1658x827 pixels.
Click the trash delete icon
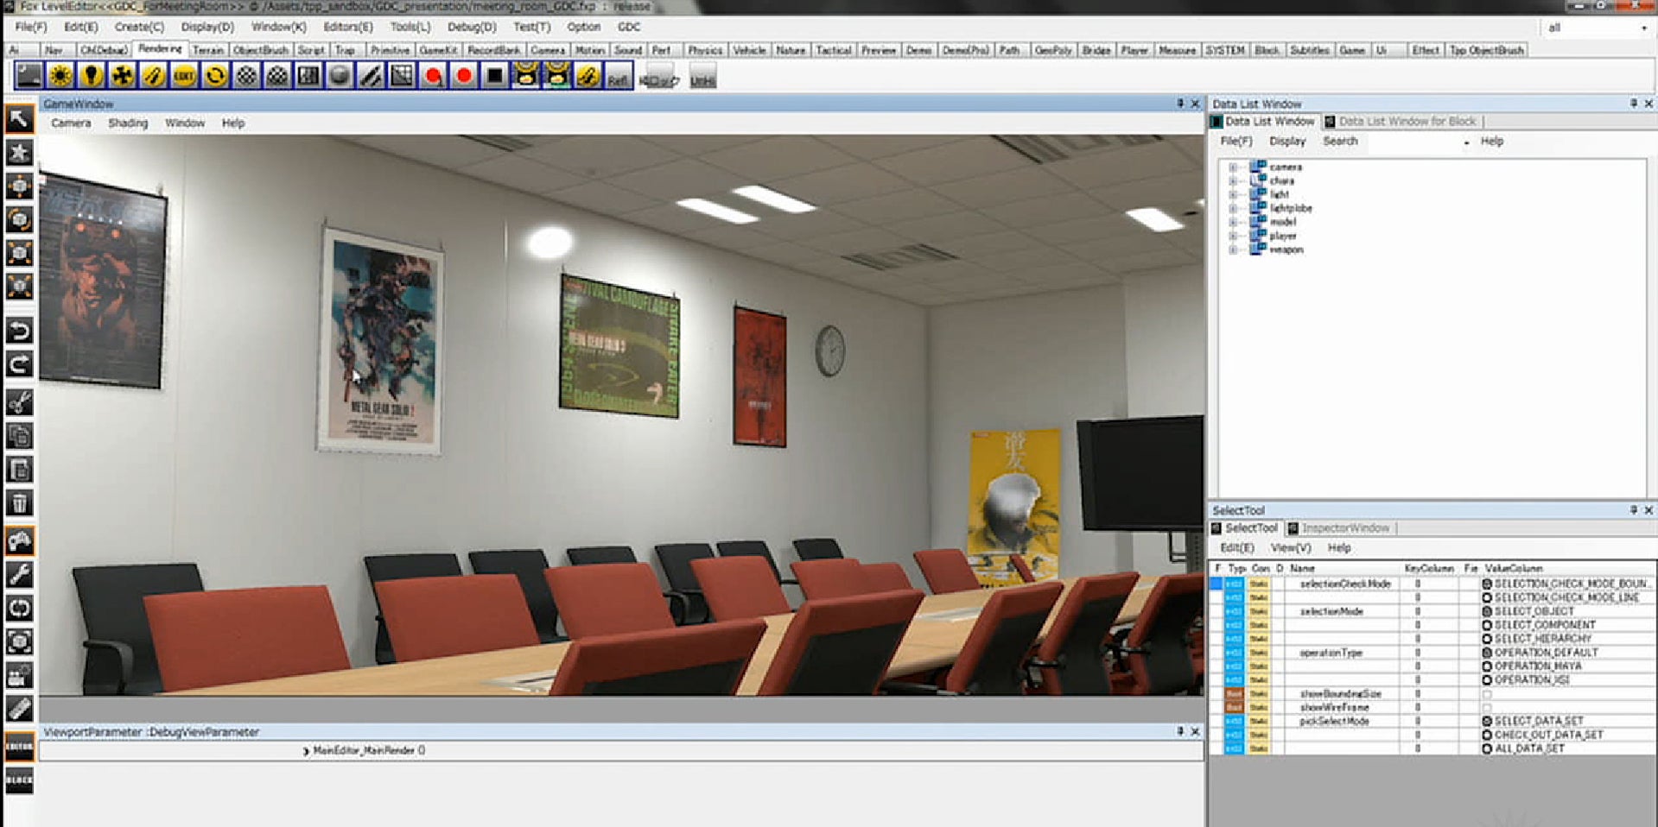[x=19, y=503]
